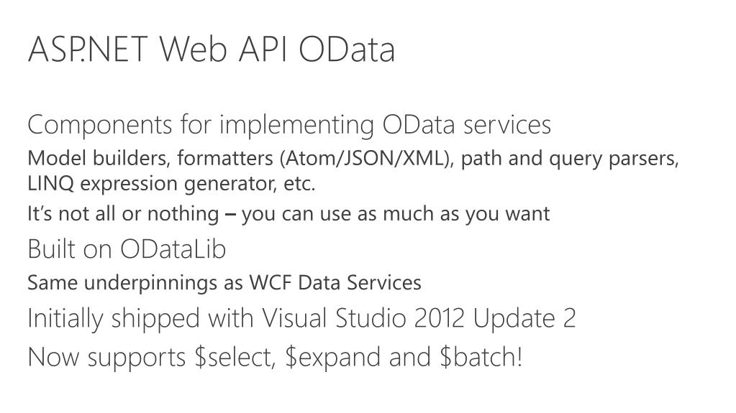Click the 'Components for implementing OData services' heading
The width and height of the screenshot is (736, 413).
point(289,125)
